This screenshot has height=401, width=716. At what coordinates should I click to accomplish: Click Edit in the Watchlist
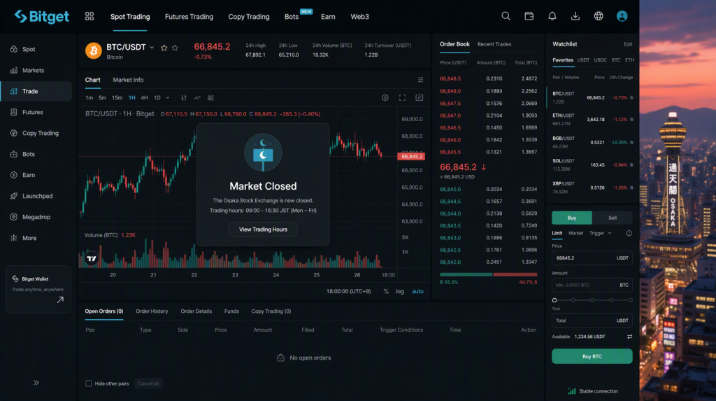628,44
